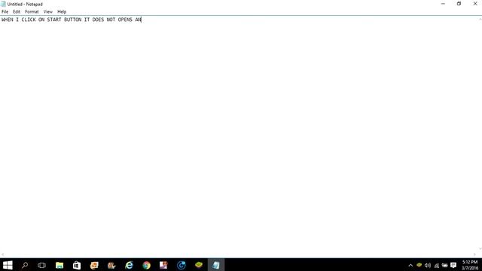Viewport: 482px width, 271px height.
Task: Click the Notepad title bar icon
Action: (3, 4)
